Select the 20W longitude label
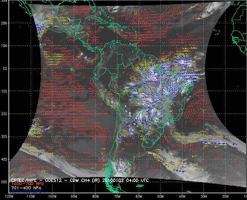Image resolution: width=247 pixels, height=200 pixels. [226, 196]
